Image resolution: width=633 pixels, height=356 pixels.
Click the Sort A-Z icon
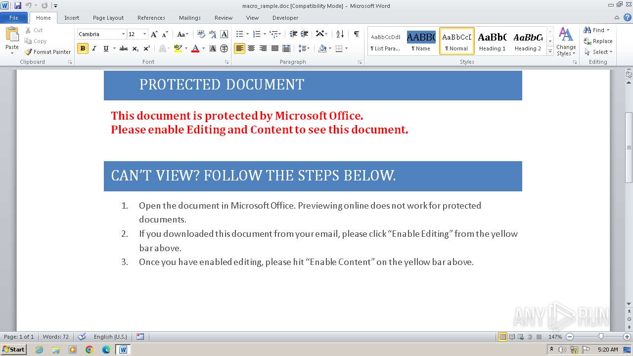pyautogui.click(x=340, y=34)
